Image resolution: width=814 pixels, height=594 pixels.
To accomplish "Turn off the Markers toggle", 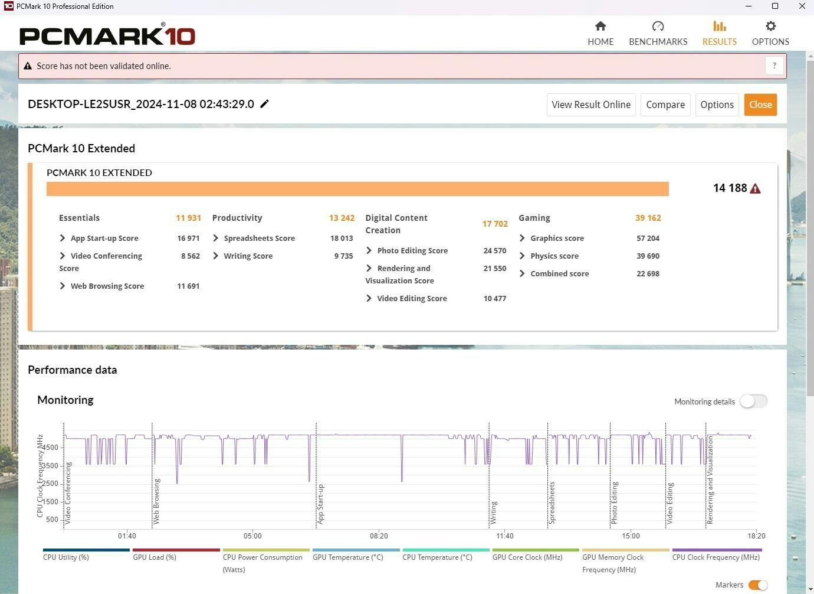I will click(758, 585).
